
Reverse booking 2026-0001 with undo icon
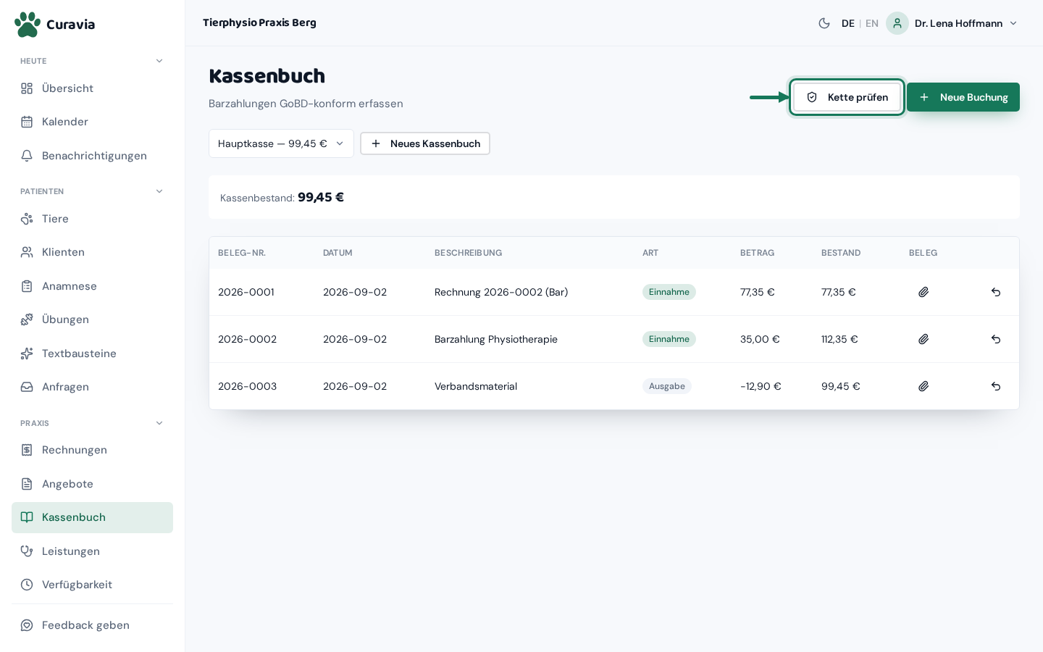point(996,292)
